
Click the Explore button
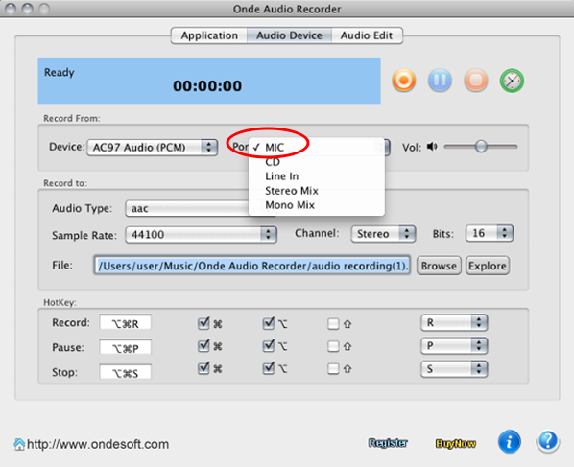488,266
